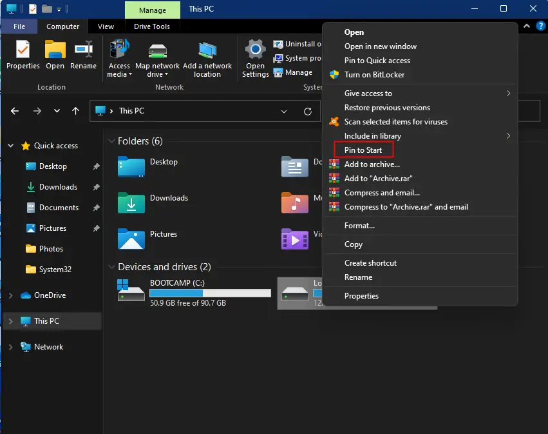Screen dimensions: 548x434
Task: Click the Properties ribbon icon
Action: click(x=23, y=55)
